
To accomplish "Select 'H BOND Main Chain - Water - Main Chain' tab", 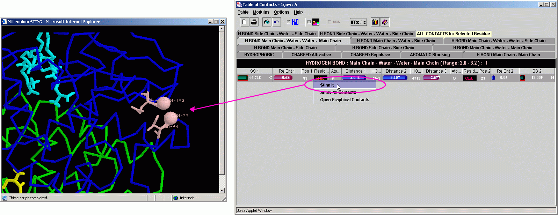I will 493,48.
